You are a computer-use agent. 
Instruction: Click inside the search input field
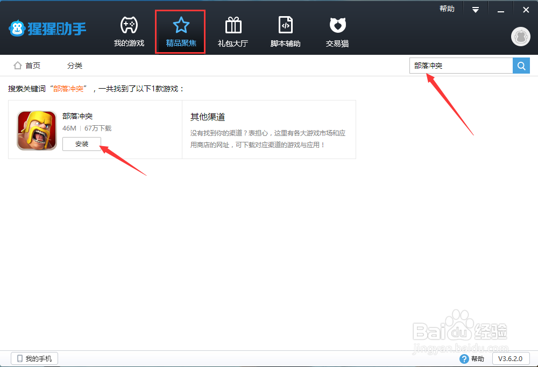[460, 65]
